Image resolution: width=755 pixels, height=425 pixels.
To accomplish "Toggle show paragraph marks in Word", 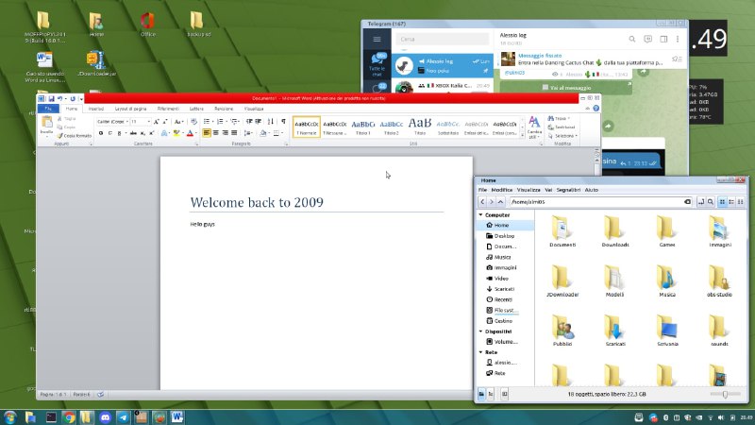I will point(283,122).
